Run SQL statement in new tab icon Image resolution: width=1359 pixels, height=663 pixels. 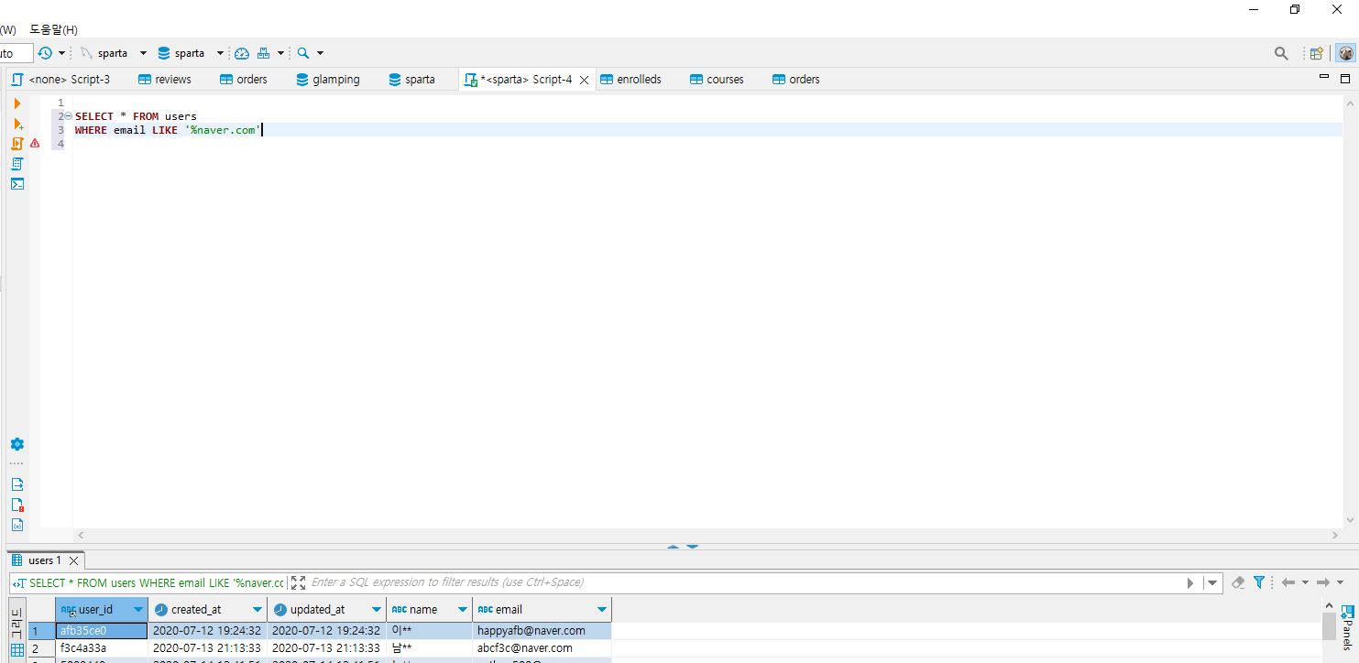click(17, 124)
